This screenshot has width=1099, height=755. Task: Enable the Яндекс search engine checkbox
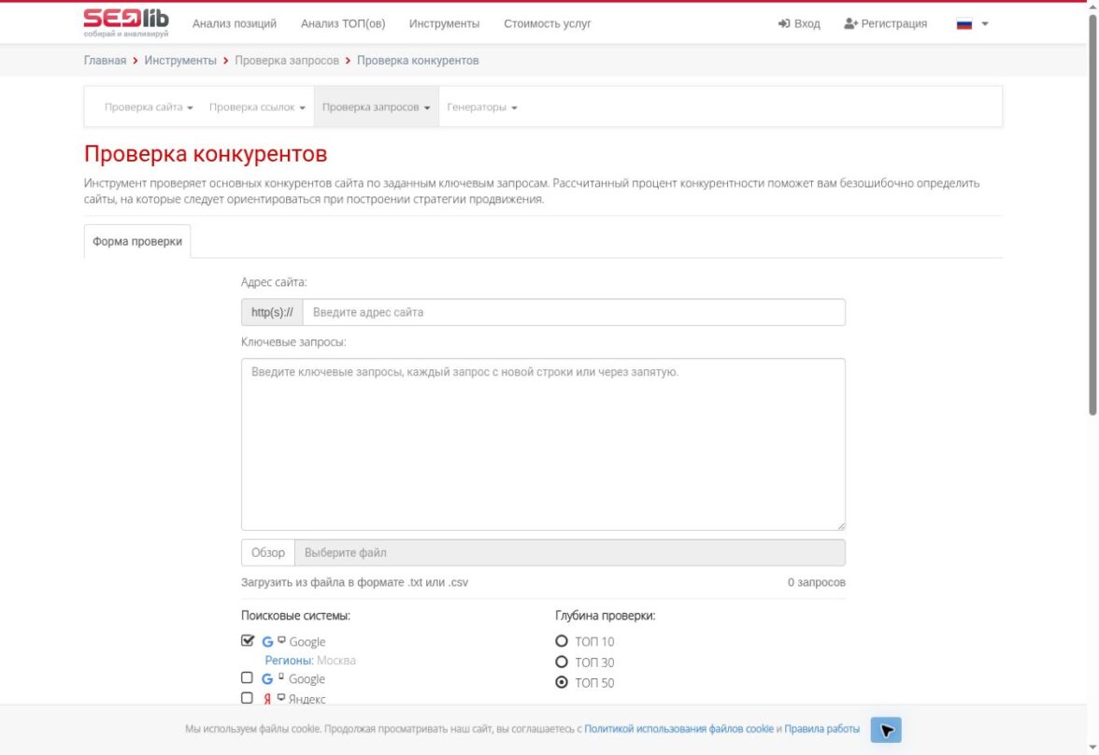247,698
